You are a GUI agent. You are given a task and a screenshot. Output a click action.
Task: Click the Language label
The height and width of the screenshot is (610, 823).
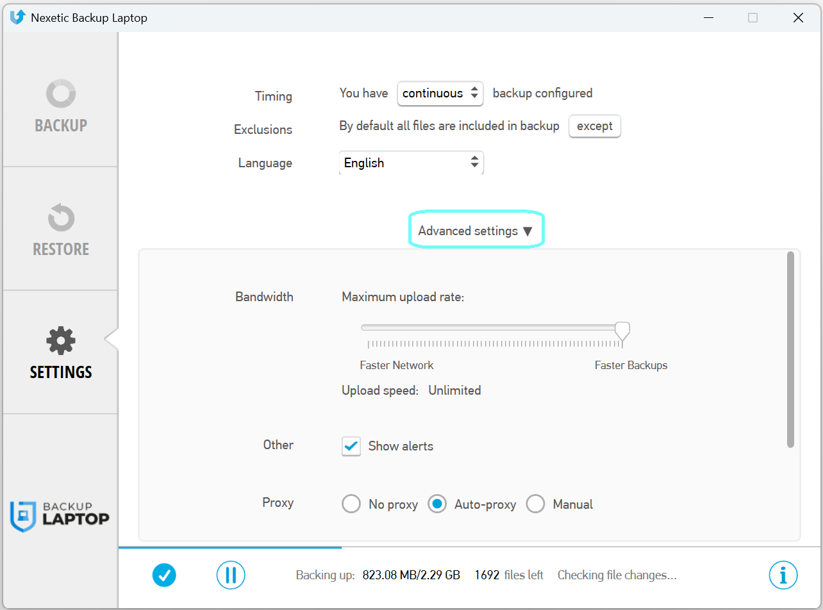click(265, 163)
